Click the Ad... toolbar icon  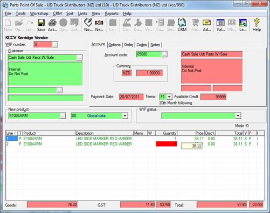(x=206, y=23)
